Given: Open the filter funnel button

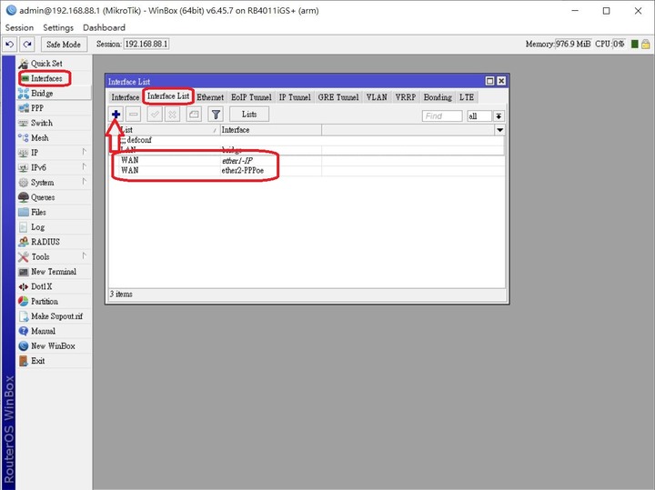Looking at the screenshot, I should (x=216, y=115).
